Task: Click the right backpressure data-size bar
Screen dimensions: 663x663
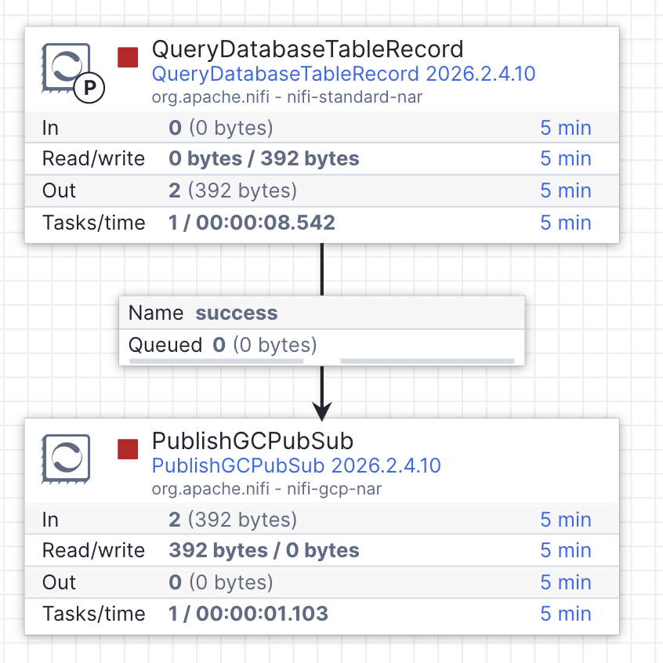Action: click(x=427, y=360)
